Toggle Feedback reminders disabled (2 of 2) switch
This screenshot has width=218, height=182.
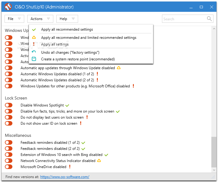click(8, 149)
